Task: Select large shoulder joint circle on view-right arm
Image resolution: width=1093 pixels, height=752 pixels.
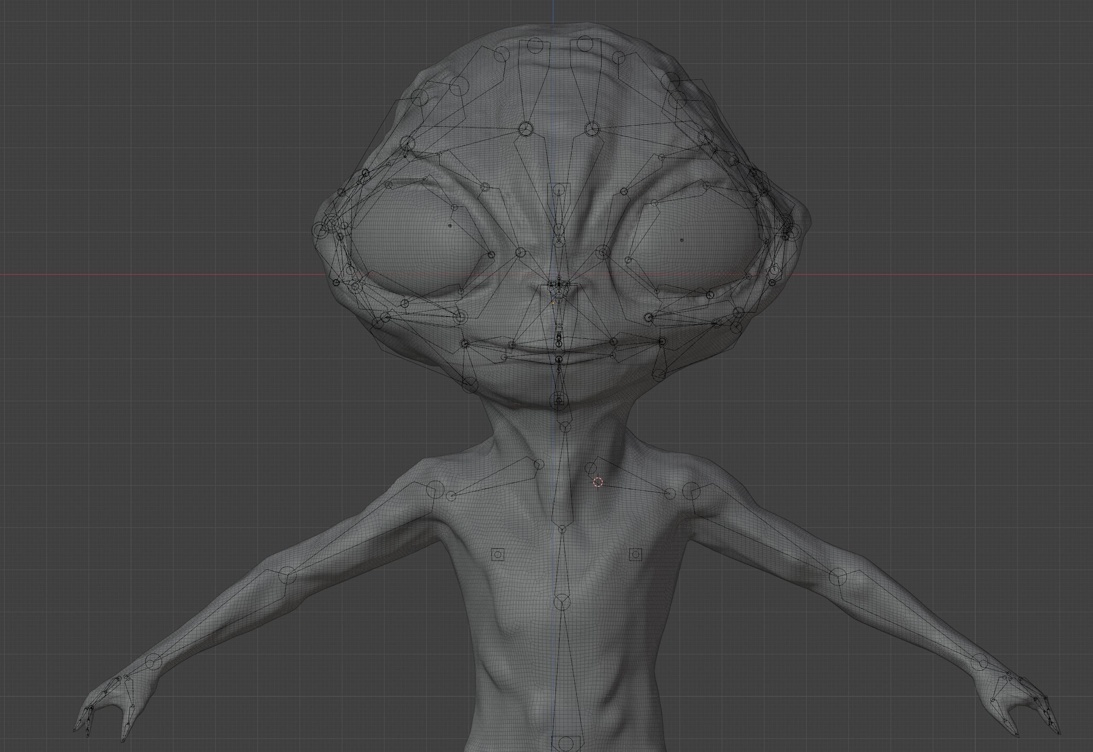Action: point(692,491)
